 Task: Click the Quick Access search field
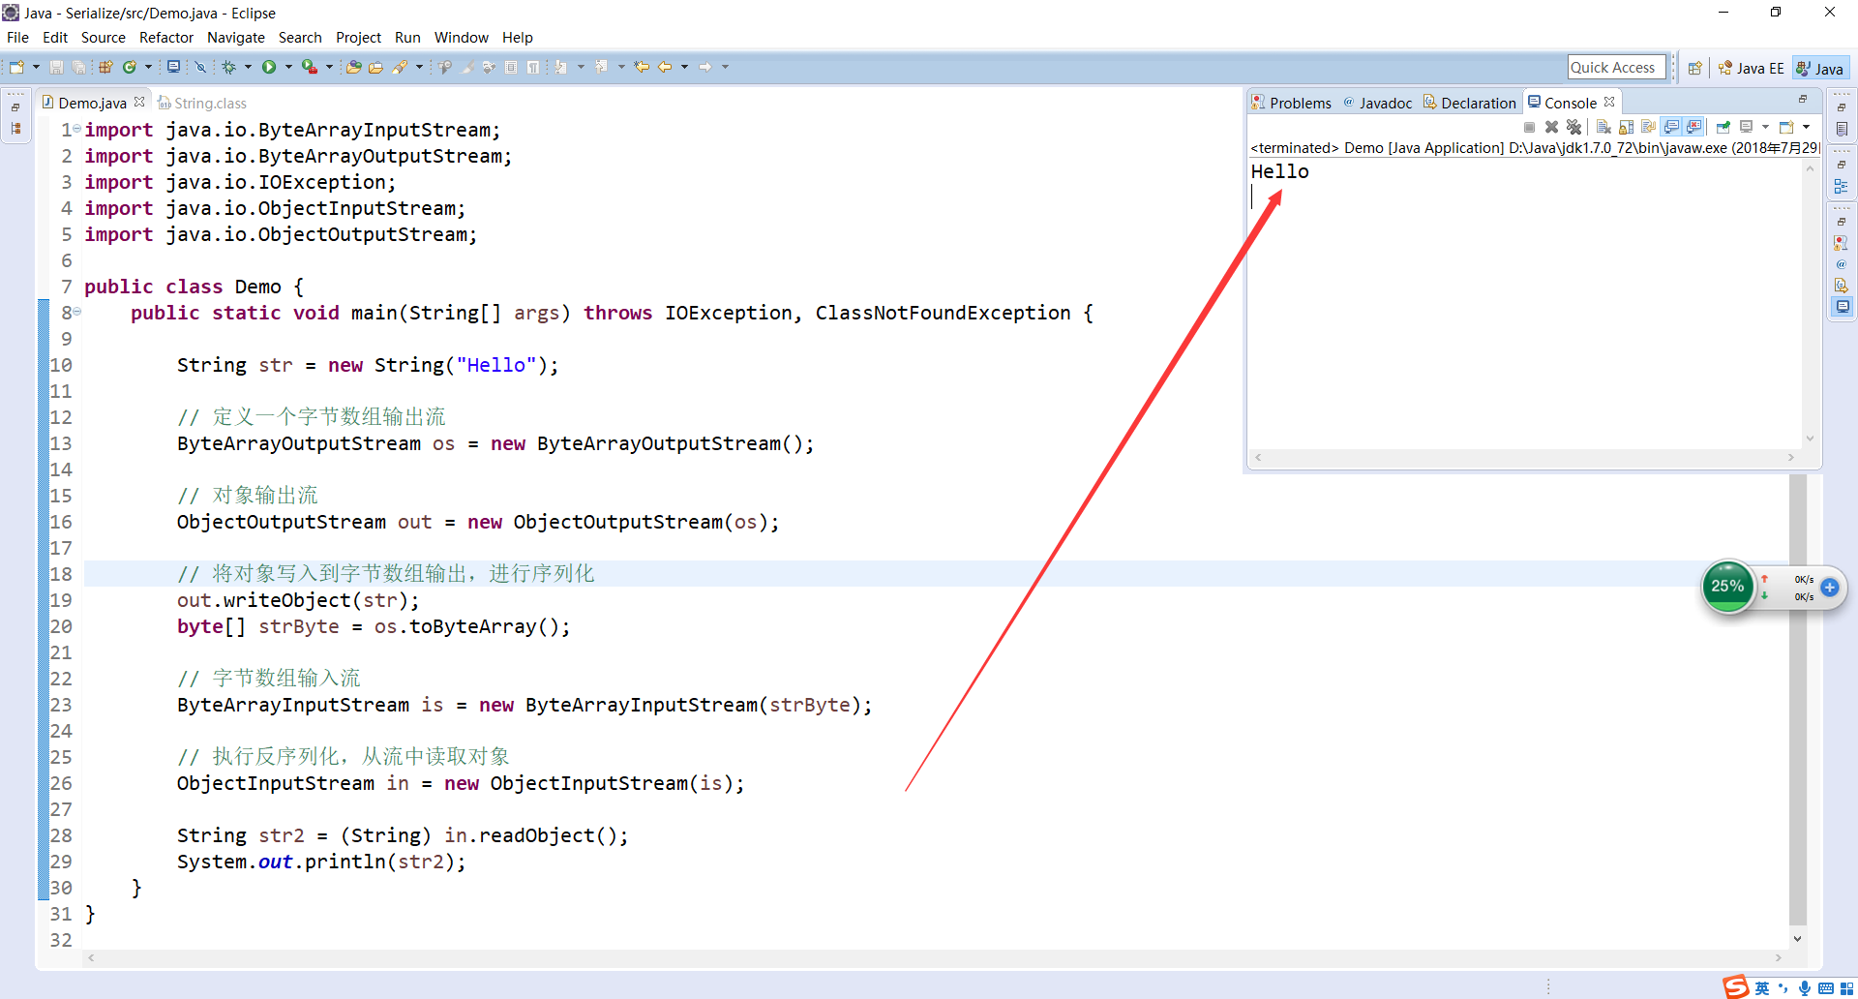[1616, 67]
